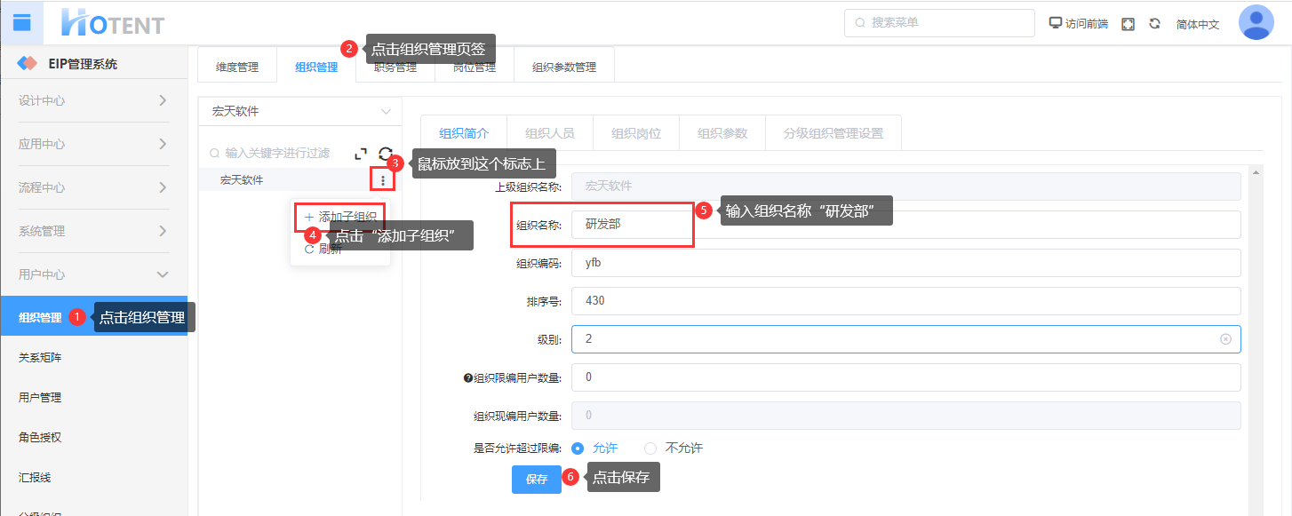
Task: Open the 宏天软件 dimension dropdown
Action: [x=299, y=112]
